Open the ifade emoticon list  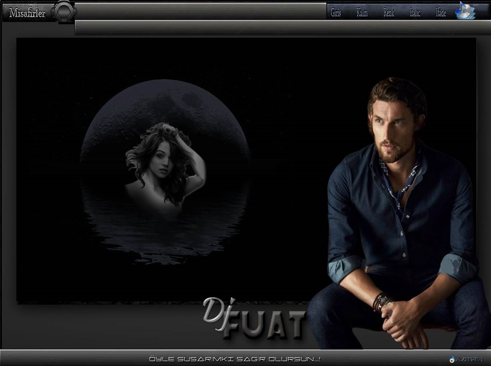pyautogui.click(x=441, y=13)
